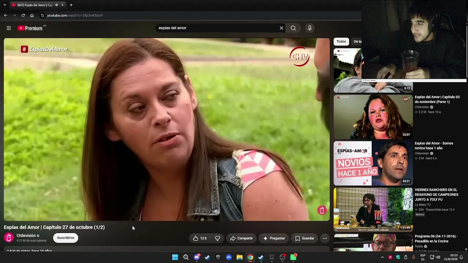Open the YouTube guide hamburger menu
This screenshot has width=468, height=263.
(9, 28)
